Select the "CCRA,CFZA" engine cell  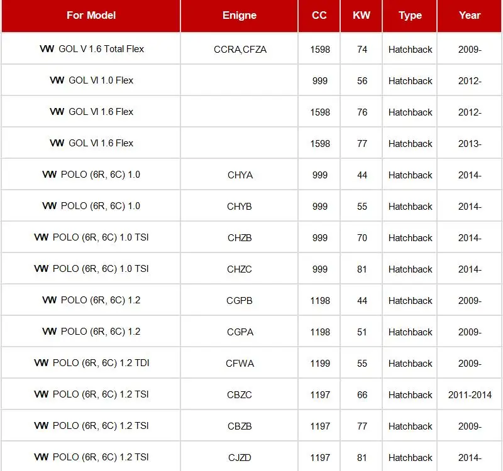tap(240, 50)
